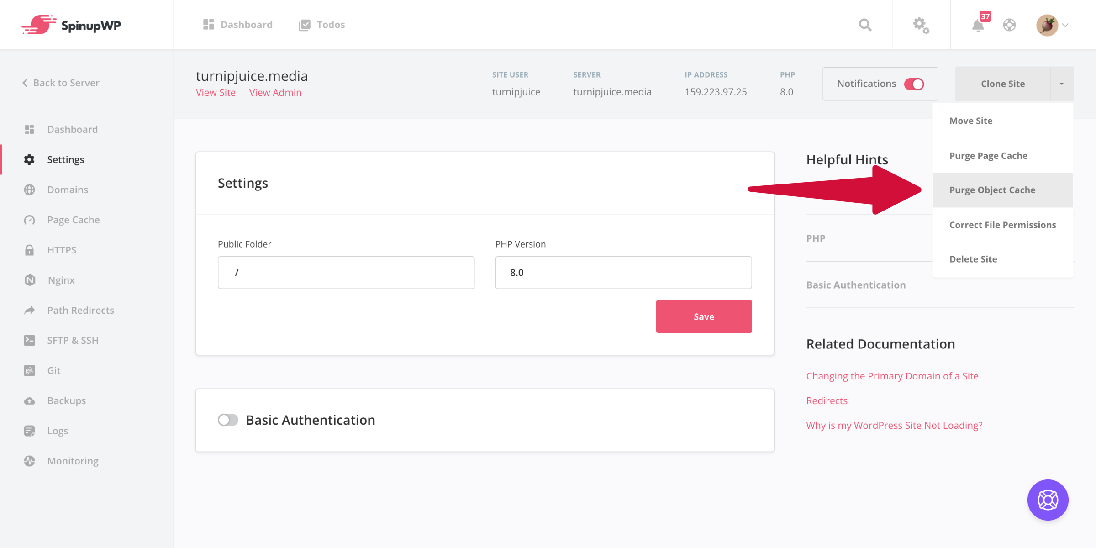The width and height of the screenshot is (1096, 548).
Task: Open Git section label
Action: click(54, 370)
